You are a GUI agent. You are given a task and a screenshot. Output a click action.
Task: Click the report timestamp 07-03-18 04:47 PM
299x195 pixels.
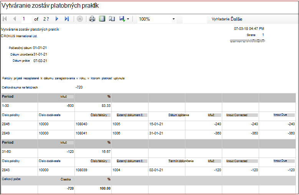click(x=249, y=29)
